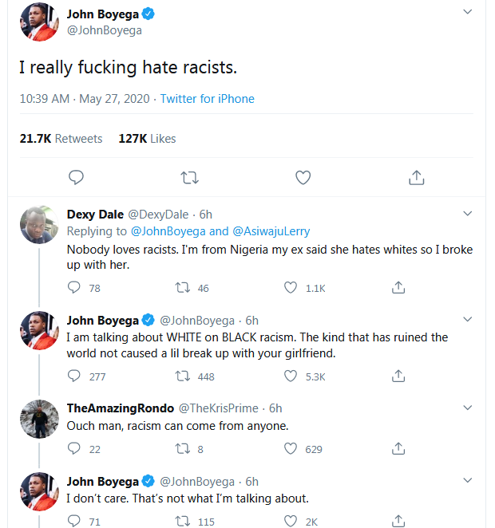The width and height of the screenshot is (495, 528).
Task: Reply to TheAmazingRondo's comment
Action: [74, 448]
